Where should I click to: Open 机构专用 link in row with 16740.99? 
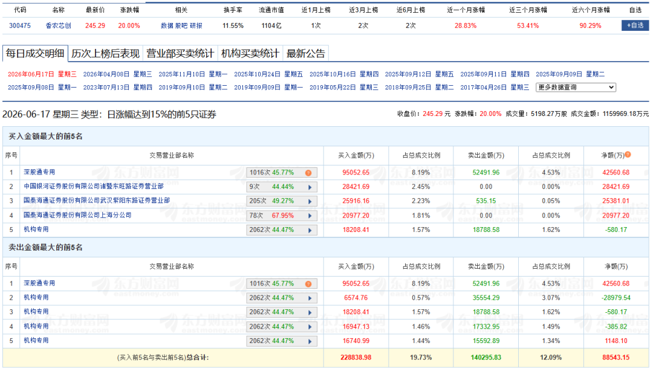(x=36, y=340)
